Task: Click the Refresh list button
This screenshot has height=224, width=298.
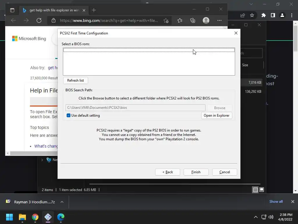Action: tap(75, 80)
